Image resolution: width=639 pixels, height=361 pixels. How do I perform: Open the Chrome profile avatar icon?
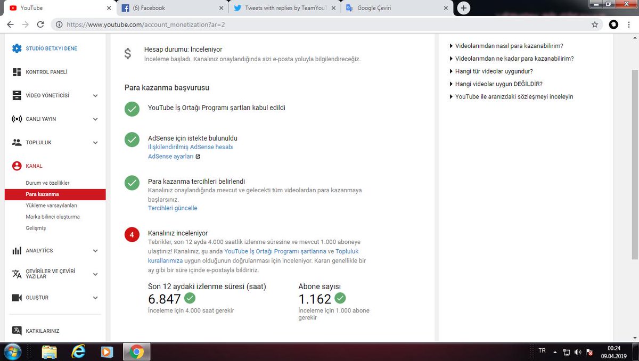tap(613, 24)
